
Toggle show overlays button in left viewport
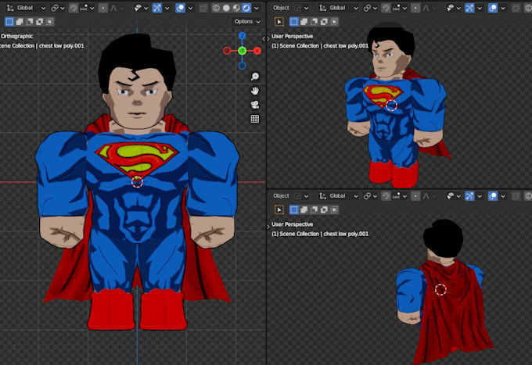181,8
